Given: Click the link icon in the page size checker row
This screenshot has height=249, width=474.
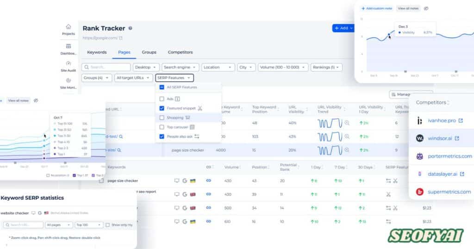Looking at the screenshot, I should [209, 181].
